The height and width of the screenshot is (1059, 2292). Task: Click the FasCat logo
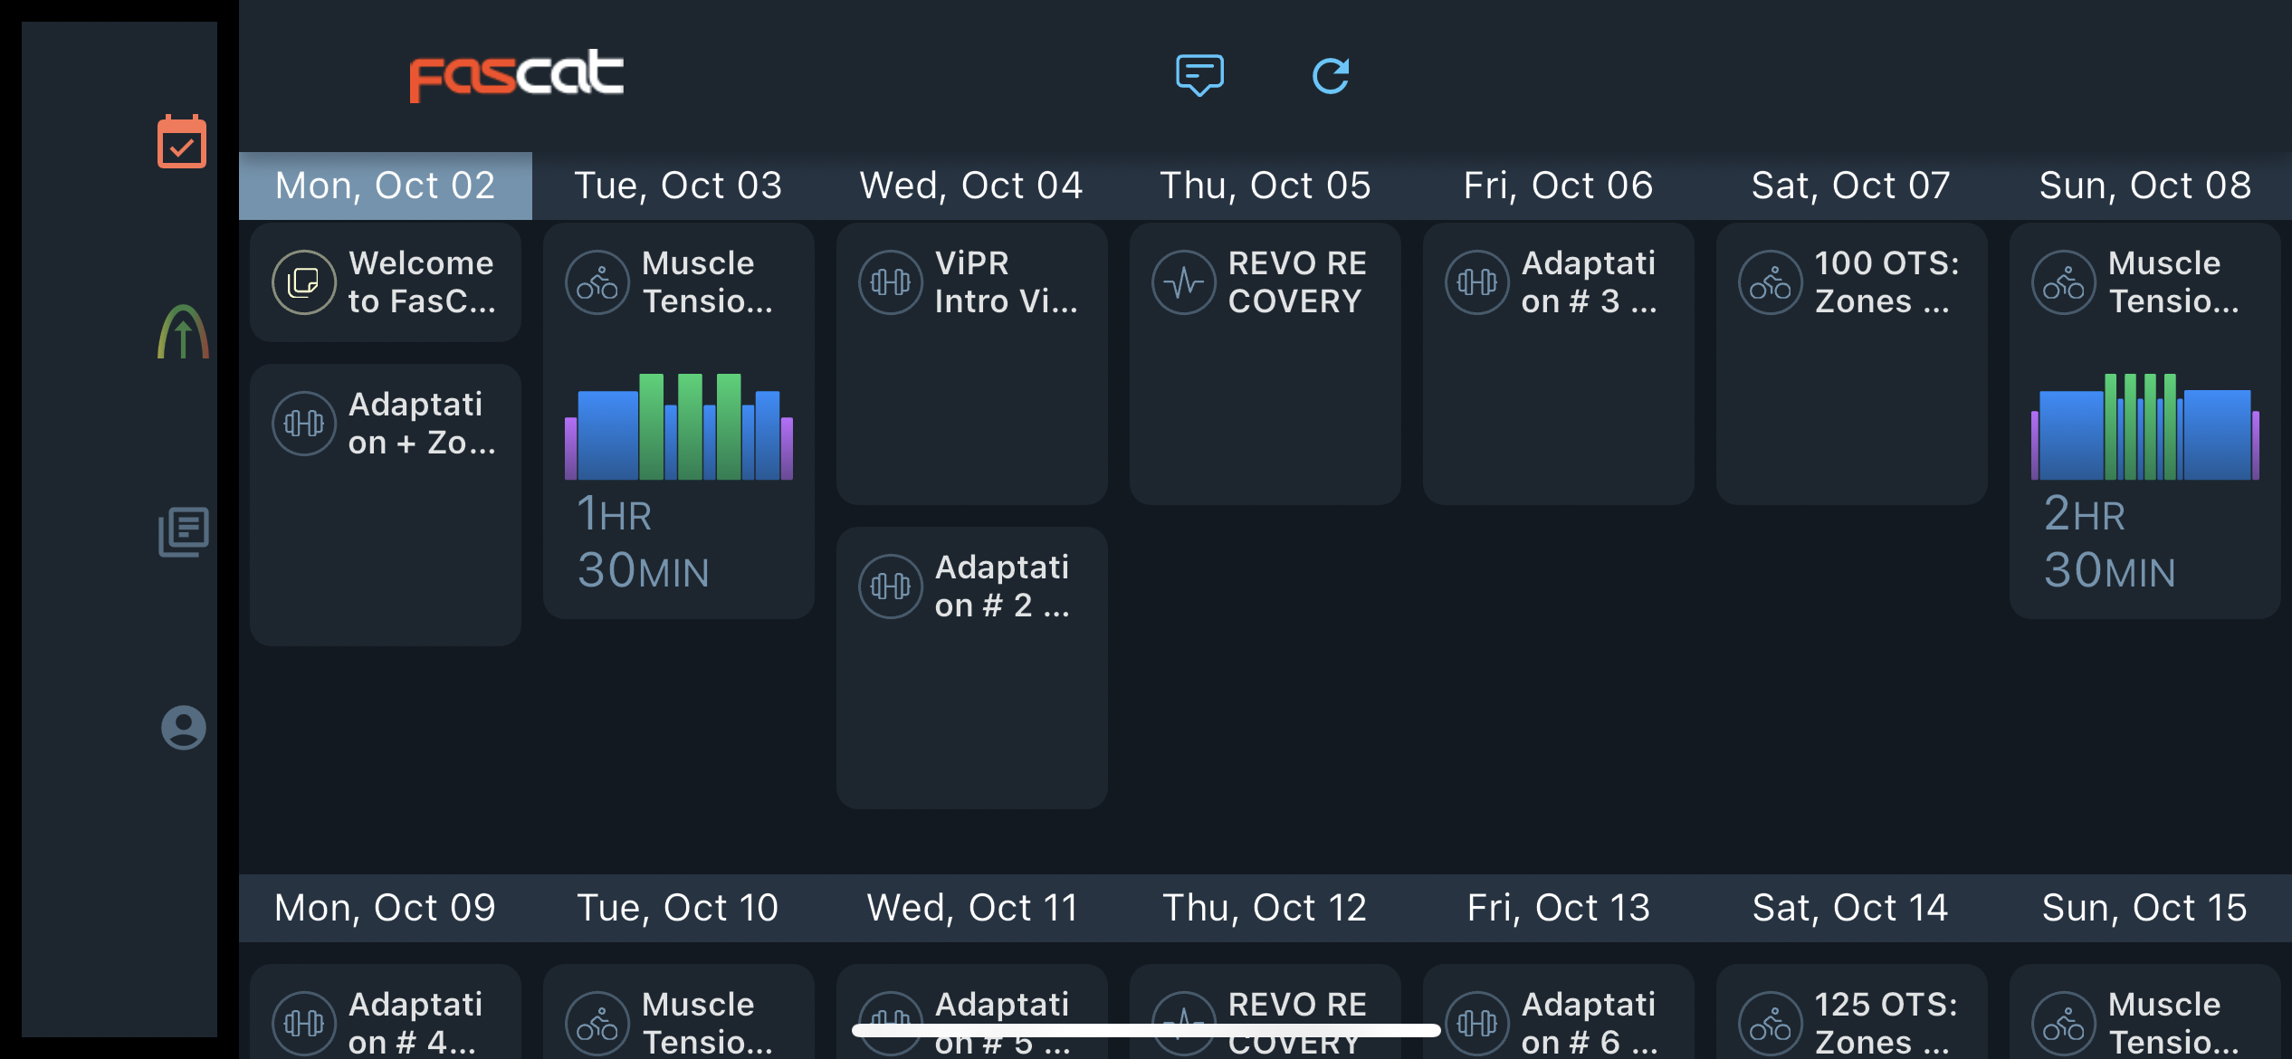coord(516,75)
